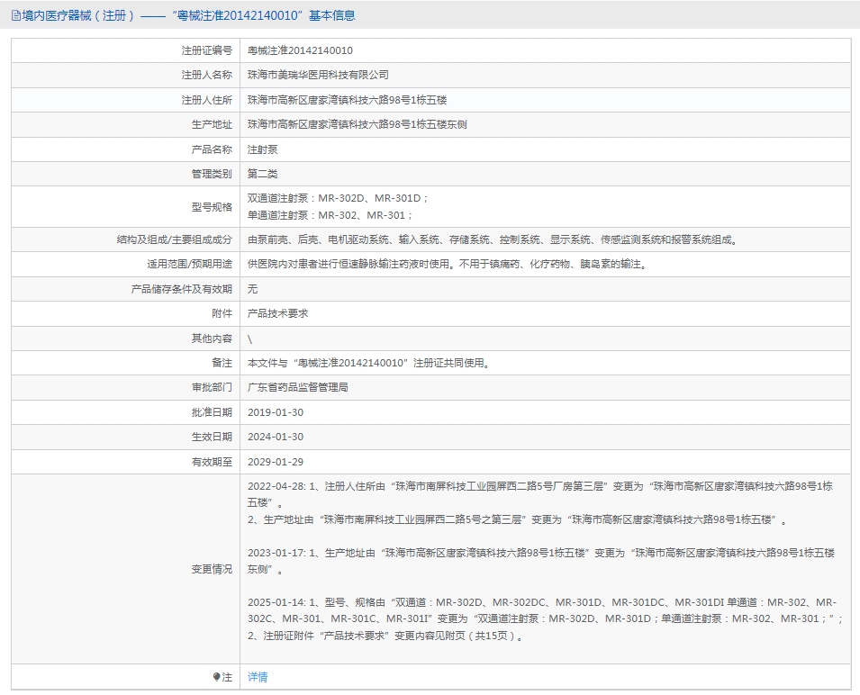Click the 生效日期 label

(212, 437)
